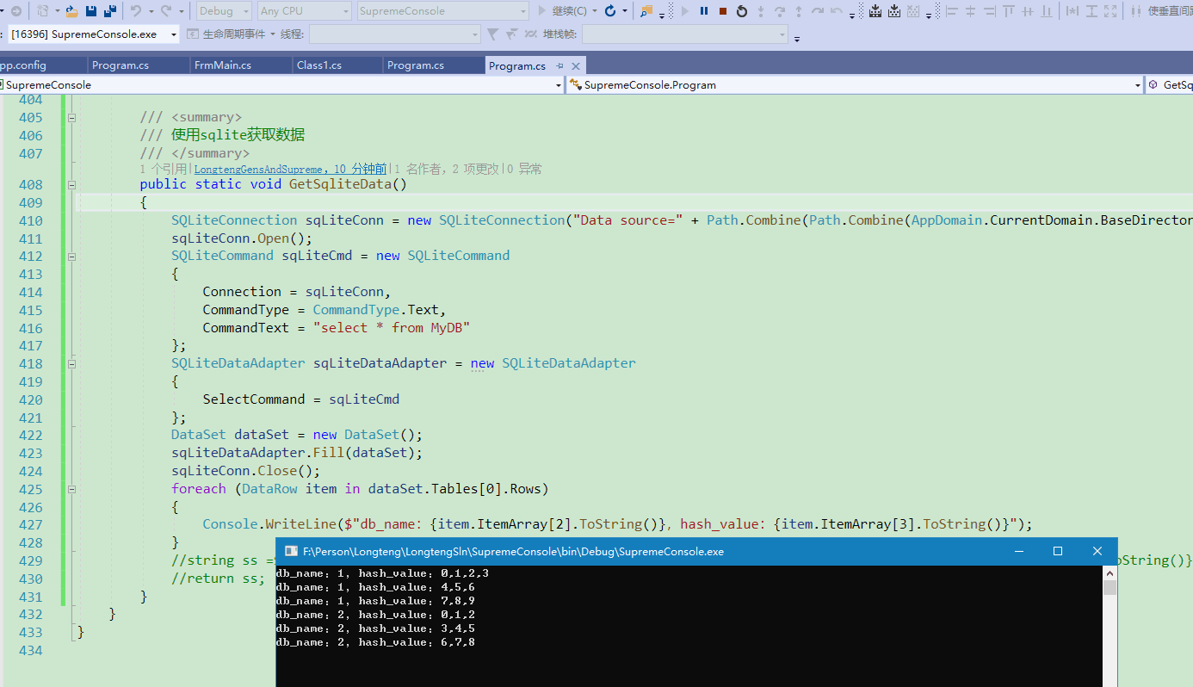The height and width of the screenshot is (687, 1193).
Task: Open the [16396] SupremeConsole.exe process dropdown
Action: tap(93, 34)
